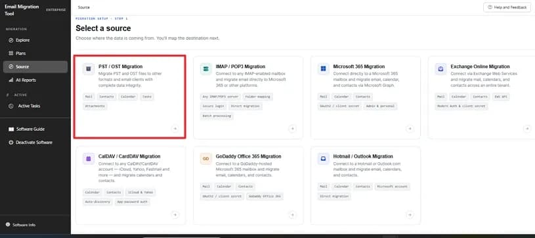This screenshot has height=238, width=535.
Task: Click the Software Info icon
Action: pos(8,225)
